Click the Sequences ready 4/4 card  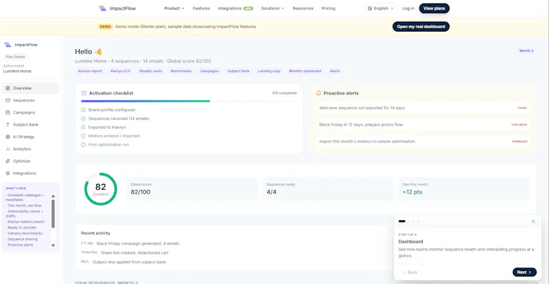[328, 189]
